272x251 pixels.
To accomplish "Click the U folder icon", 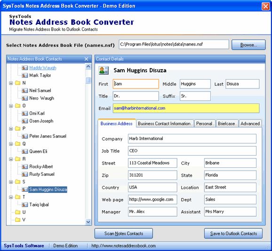I will point(18,212).
